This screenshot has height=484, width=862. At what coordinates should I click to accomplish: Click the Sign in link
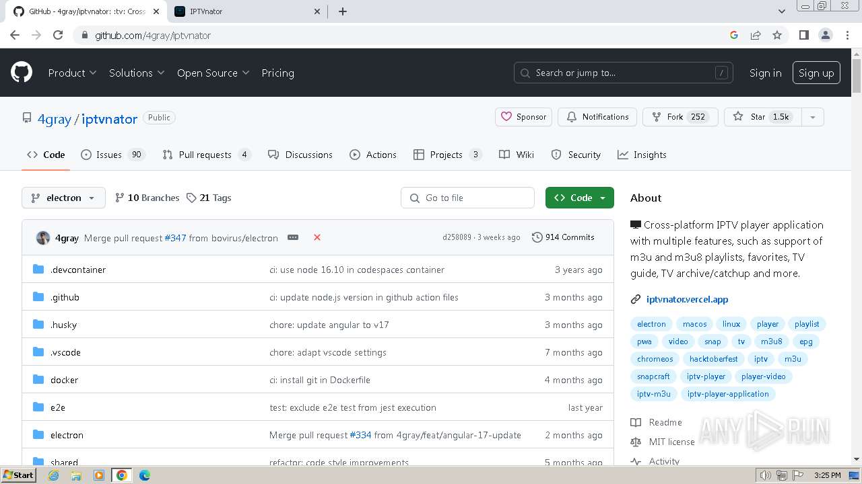(x=766, y=73)
